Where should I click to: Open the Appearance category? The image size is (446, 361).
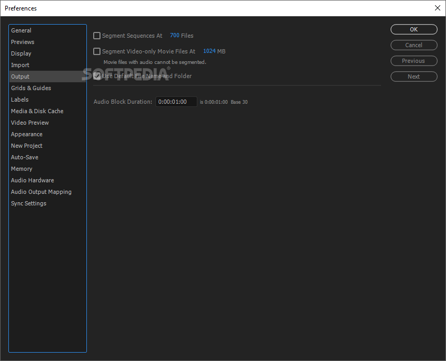coord(47,134)
